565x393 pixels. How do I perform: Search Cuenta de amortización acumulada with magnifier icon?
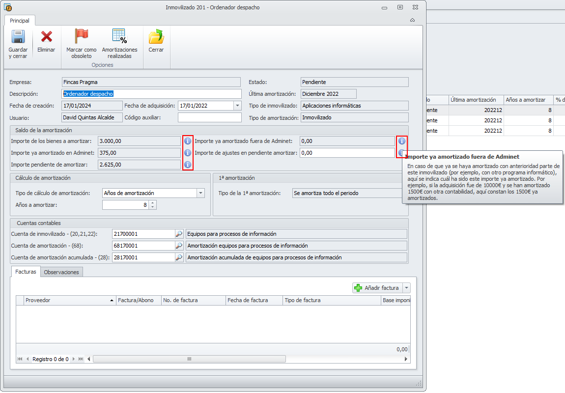pyautogui.click(x=179, y=257)
